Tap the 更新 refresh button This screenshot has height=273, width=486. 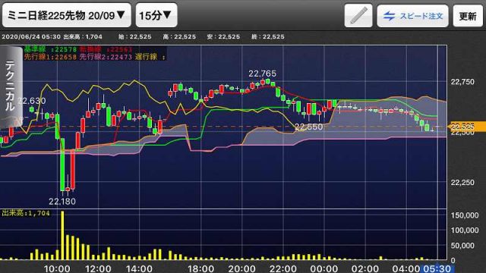pyautogui.click(x=468, y=16)
